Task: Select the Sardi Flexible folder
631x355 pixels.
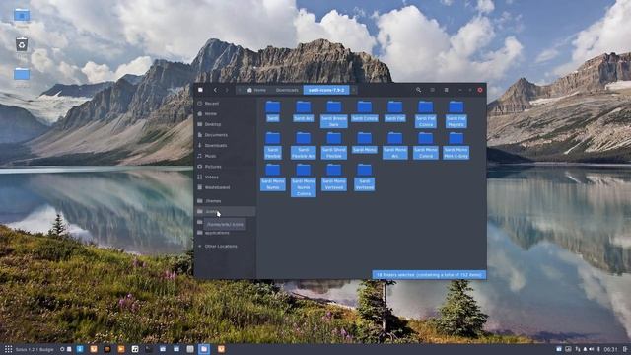Action: [x=273, y=145]
